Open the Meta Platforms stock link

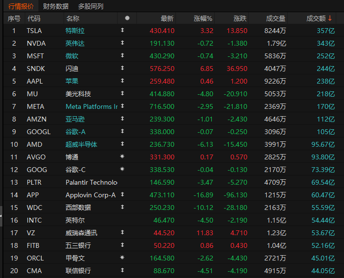92,106
